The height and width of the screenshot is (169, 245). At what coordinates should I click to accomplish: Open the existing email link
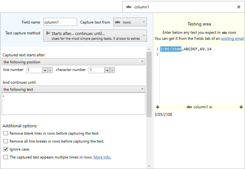pos(232,39)
